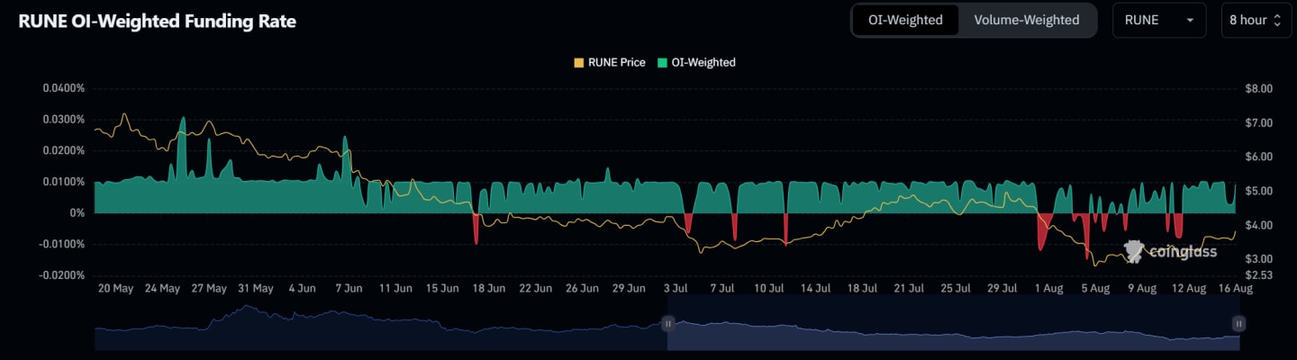Click the 1 Aug date label

click(x=1048, y=289)
